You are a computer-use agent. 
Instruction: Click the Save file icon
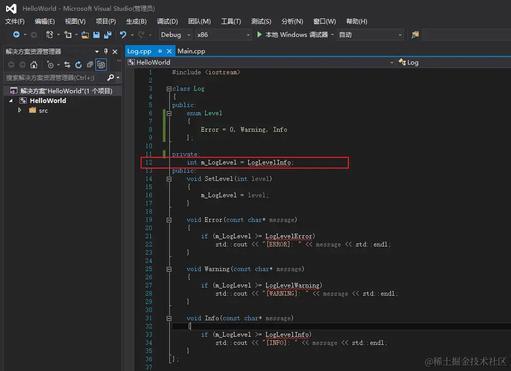[96, 35]
